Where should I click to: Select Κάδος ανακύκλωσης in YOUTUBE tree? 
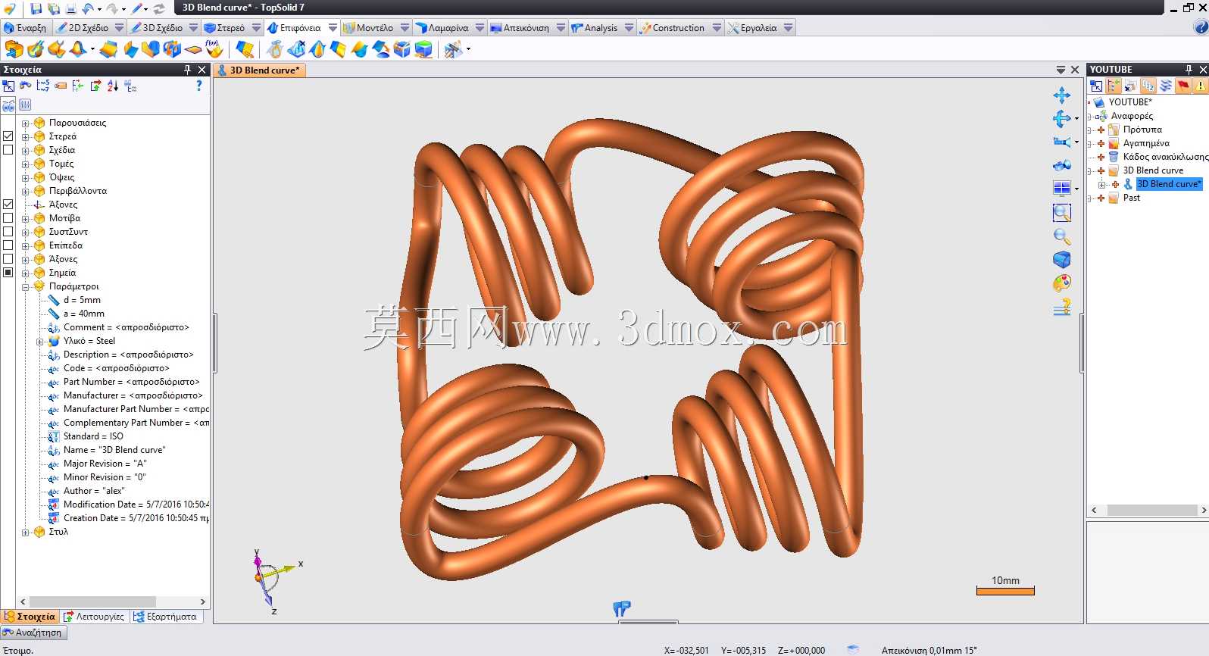pos(1165,157)
